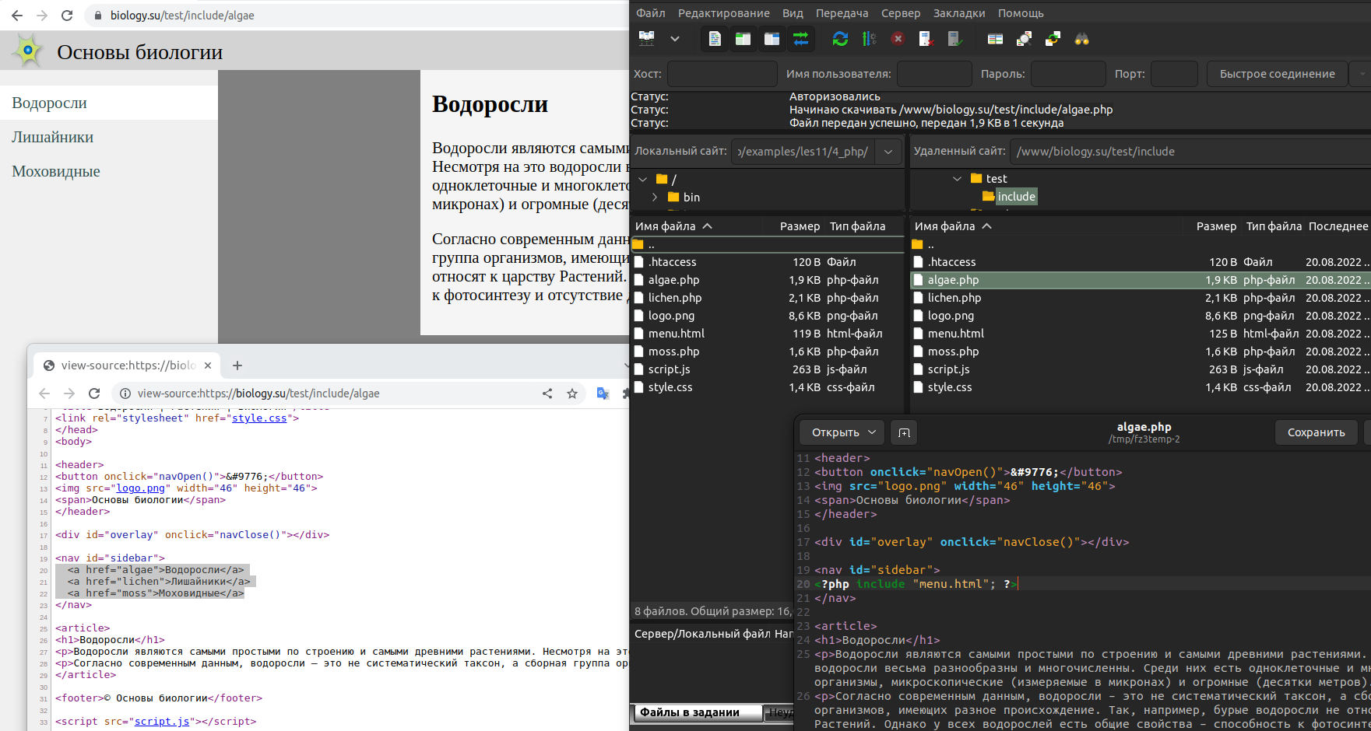
Task: Open the Site Manager dropdown arrow
Action: coord(675,38)
